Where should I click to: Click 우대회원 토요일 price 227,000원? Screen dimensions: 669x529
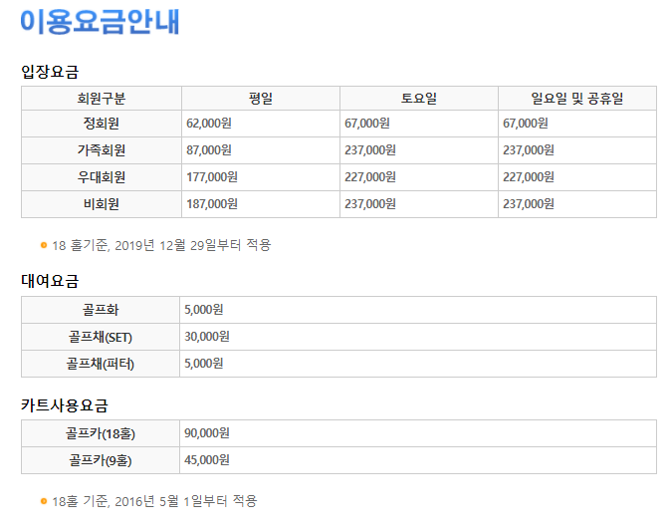pyautogui.click(x=370, y=177)
